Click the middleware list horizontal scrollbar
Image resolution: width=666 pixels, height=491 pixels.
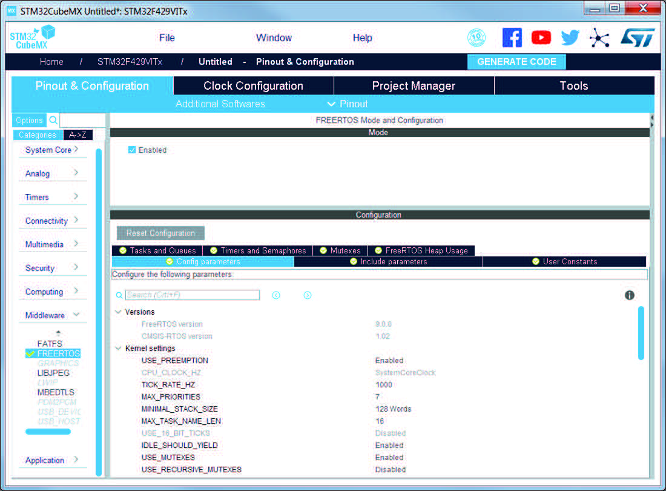(x=48, y=432)
